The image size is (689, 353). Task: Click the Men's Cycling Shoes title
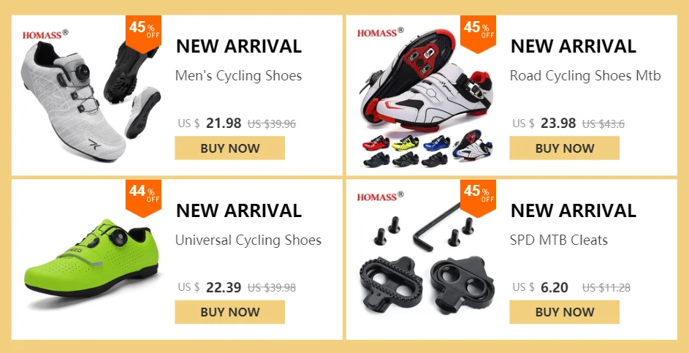(x=239, y=76)
